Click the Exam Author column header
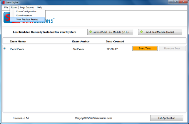189x124 pixels. tap(81, 42)
